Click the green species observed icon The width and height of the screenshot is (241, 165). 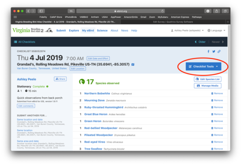click(x=82, y=82)
